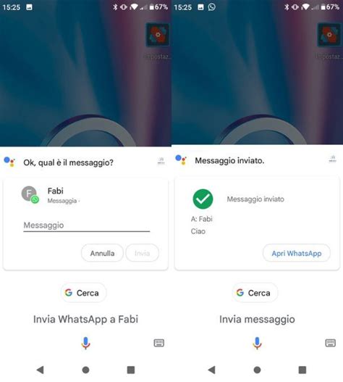Image resolution: width=343 pixels, height=382 pixels.
Task: Click the Impostazioni app icon on left home screen
Action: point(158,35)
